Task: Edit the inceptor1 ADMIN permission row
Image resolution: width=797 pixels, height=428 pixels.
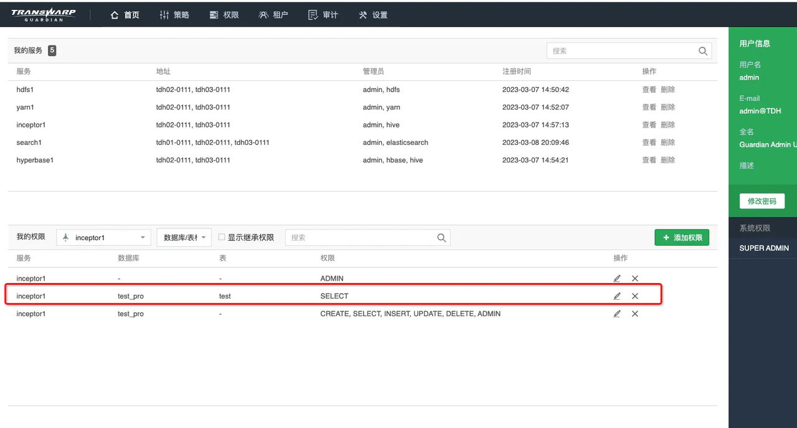Action: [x=617, y=279]
